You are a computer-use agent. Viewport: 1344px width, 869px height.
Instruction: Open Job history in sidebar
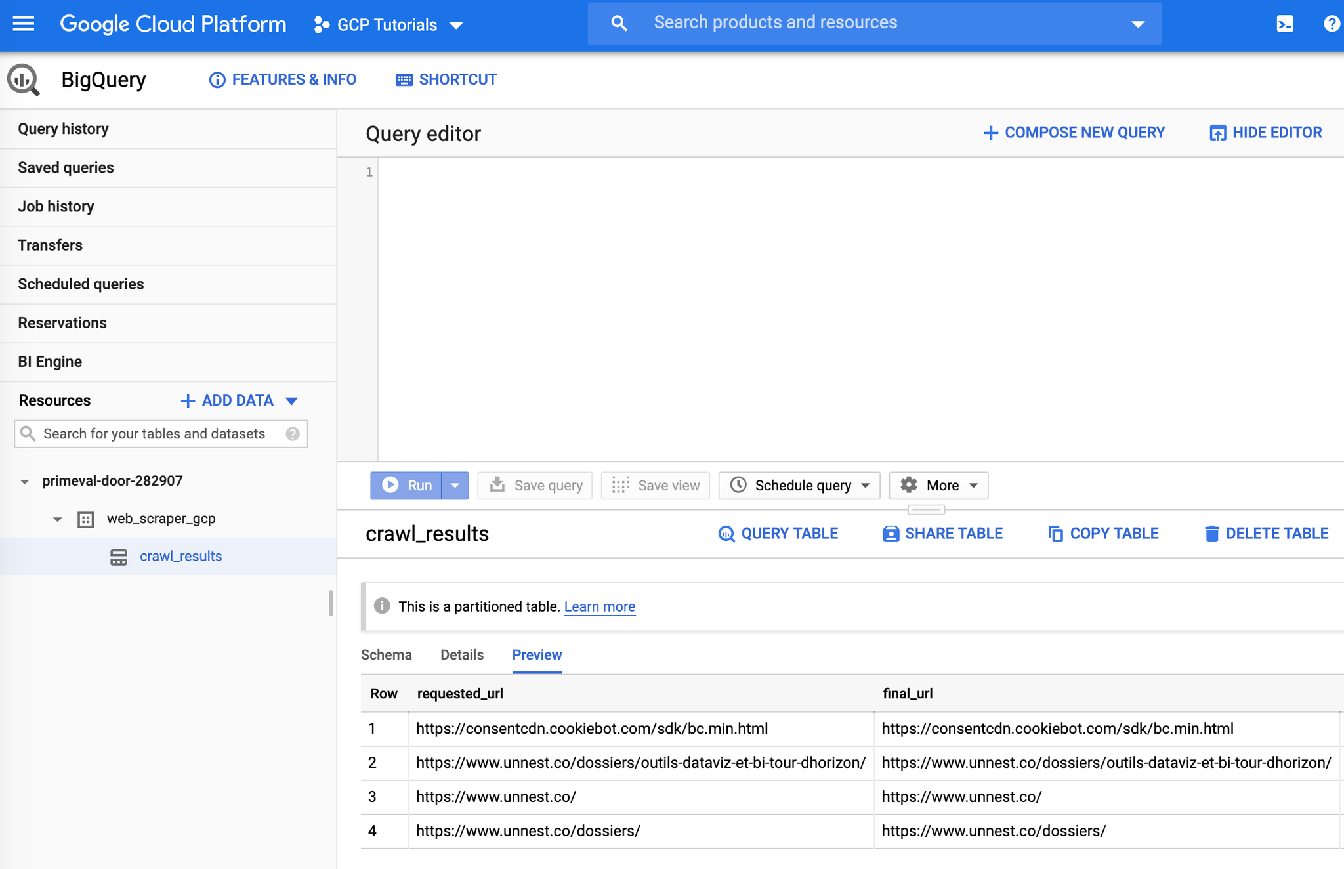coord(168,207)
